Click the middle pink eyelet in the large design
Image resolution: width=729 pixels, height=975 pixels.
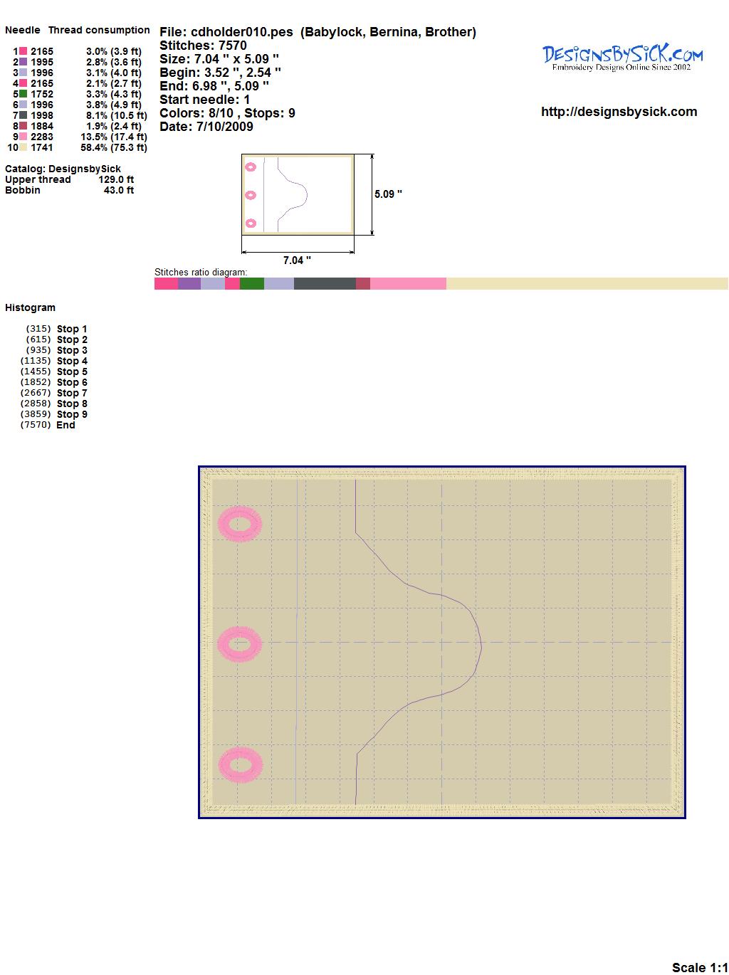(240, 645)
